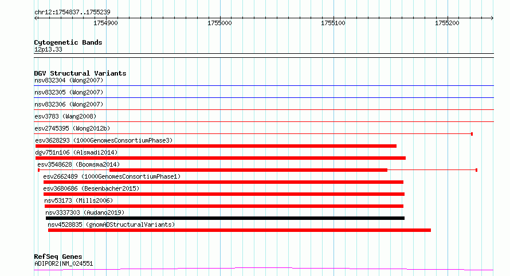Click the red bar of nsv4528835
The width and height of the screenshot is (510, 276).
point(240,230)
